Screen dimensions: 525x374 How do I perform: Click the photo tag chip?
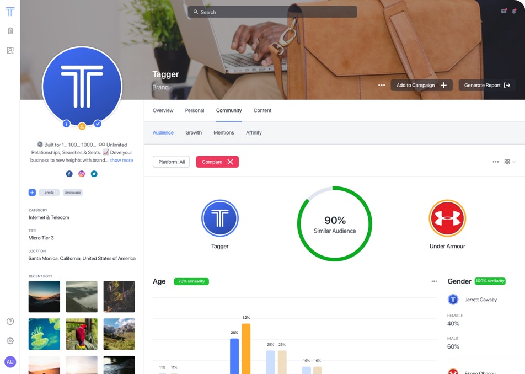pos(49,193)
